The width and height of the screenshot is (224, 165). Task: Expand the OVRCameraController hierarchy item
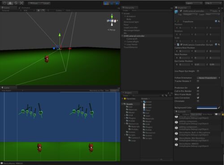point(122,36)
